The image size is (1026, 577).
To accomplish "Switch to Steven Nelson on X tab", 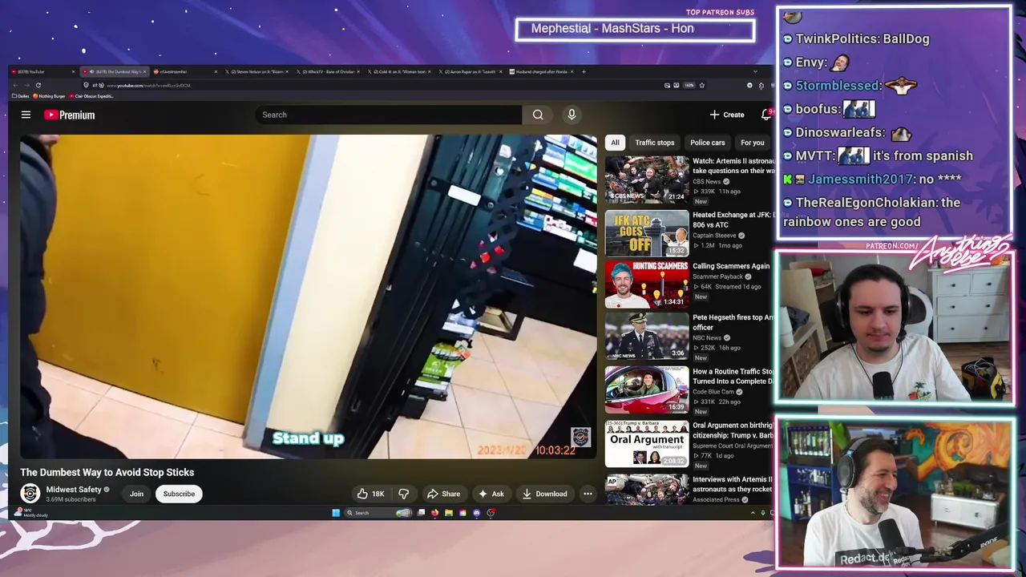I will click(x=256, y=71).
